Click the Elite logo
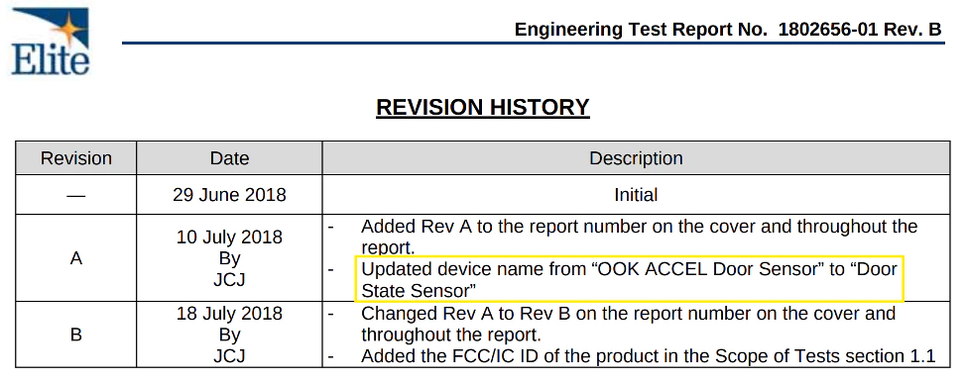 click(51, 42)
